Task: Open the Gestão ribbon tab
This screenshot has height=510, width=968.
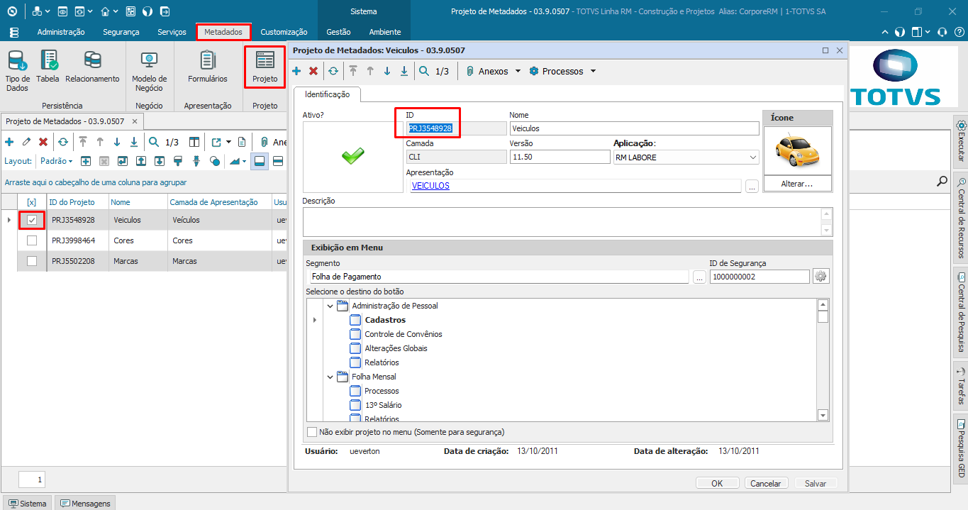Action: click(338, 32)
